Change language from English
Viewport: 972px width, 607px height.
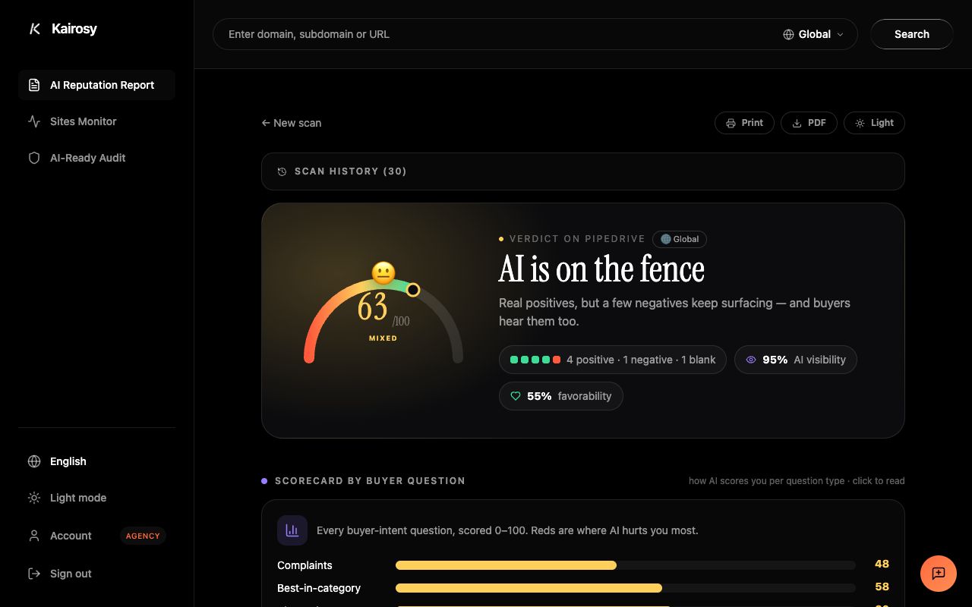(x=96, y=461)
